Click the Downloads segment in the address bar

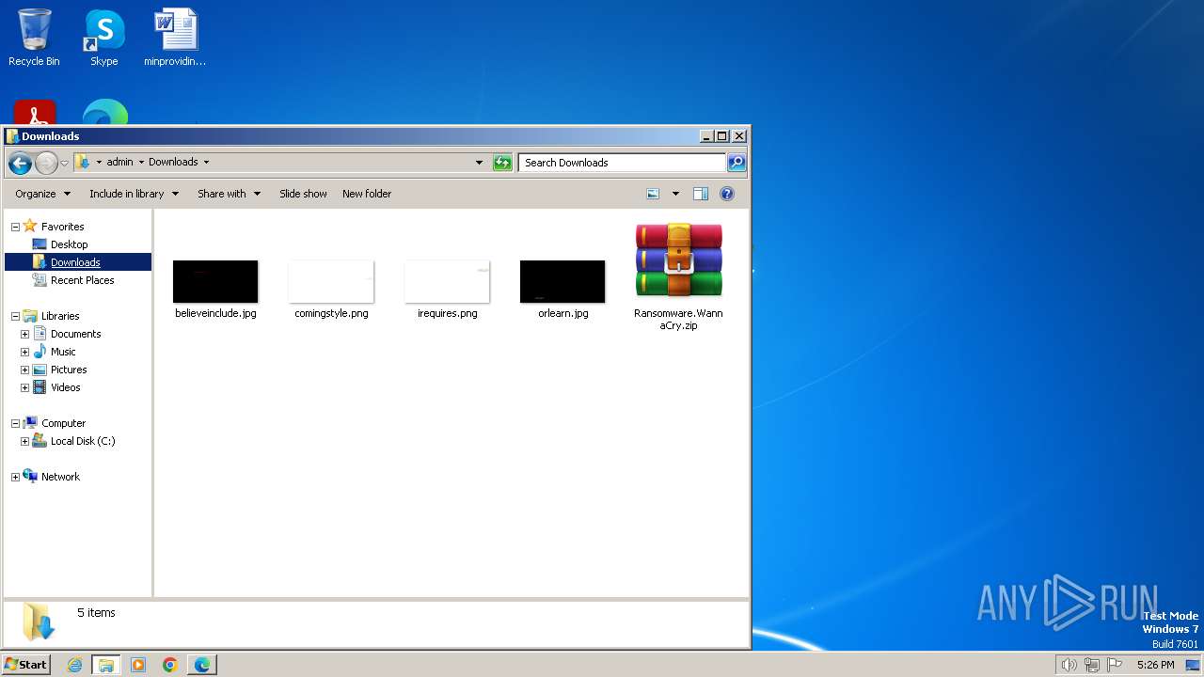[173, 162]
